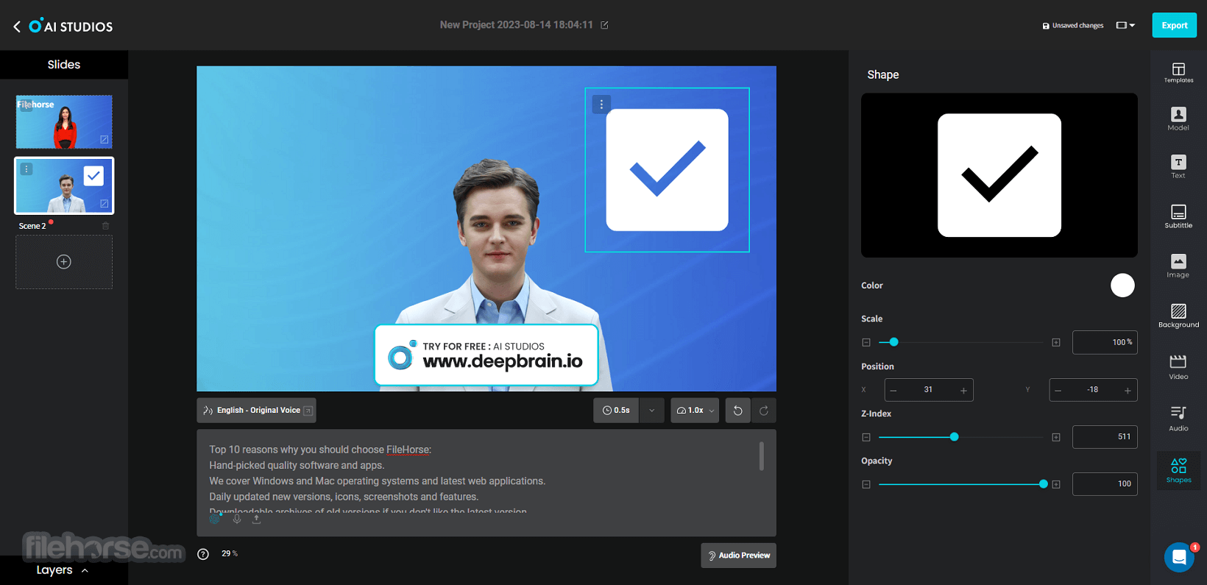The image size is (1207, 585).
Task: Open the English - Original Voice selector
Action: pos(256,411)
